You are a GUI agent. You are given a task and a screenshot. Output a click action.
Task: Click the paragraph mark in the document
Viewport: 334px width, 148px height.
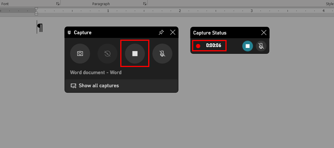(x=40, y=27)
